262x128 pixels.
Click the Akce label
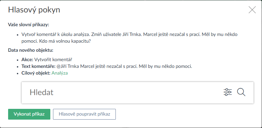coord(27,59)
